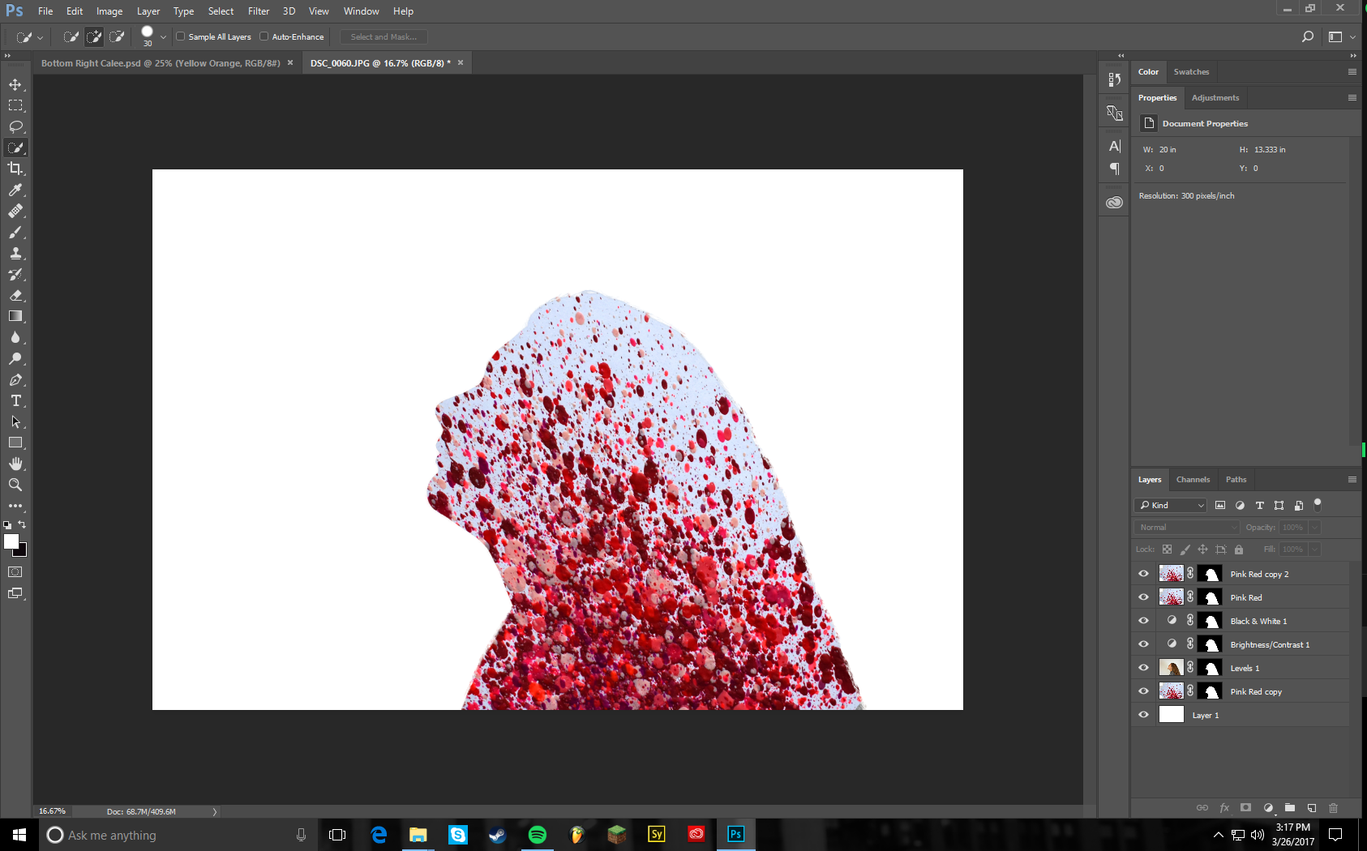Select the Blur tool
Image resolution: width=1367 pixels, height=851 pixels.
15,337
